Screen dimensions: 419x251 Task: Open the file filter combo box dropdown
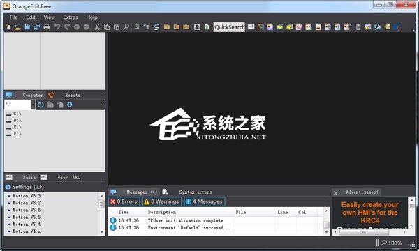pyautogui.click(x=33, y=105)
